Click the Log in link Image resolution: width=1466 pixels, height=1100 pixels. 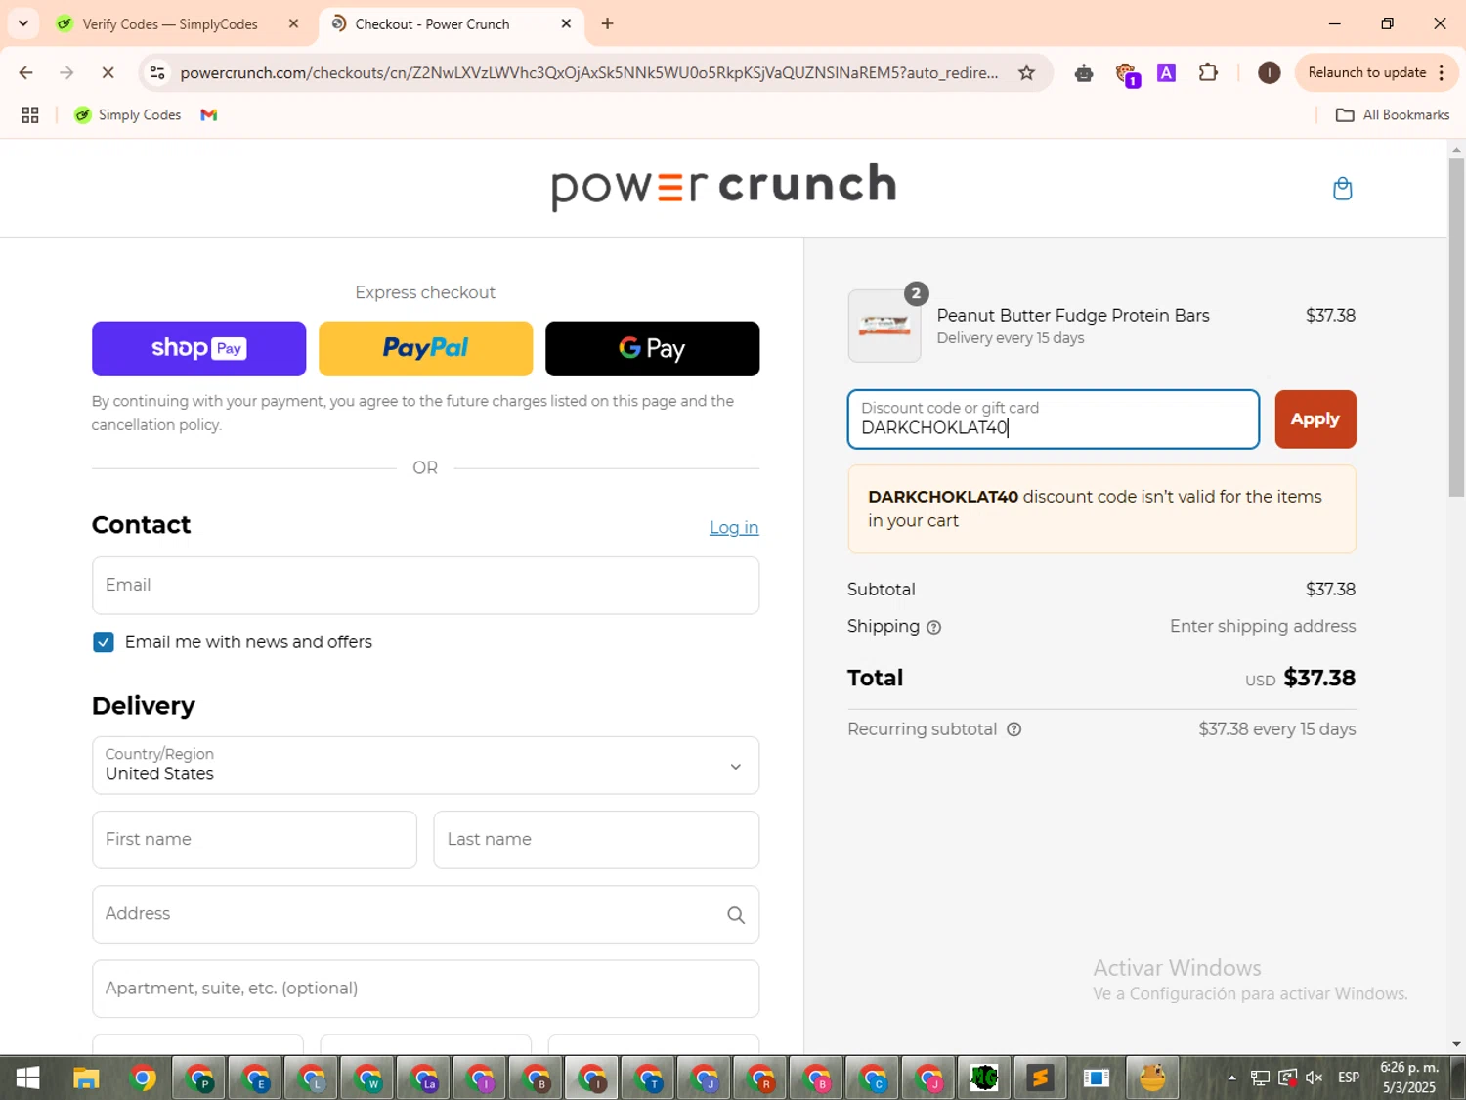(734, 528)
